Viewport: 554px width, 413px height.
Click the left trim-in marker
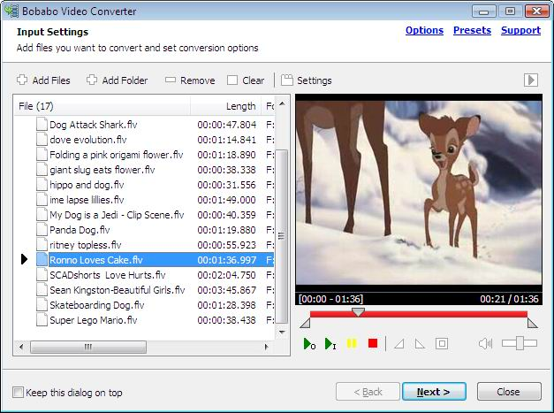tap(305, 323)
